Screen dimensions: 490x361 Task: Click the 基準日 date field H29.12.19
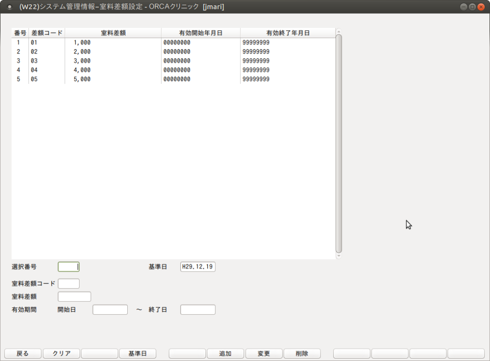[197, 267]
